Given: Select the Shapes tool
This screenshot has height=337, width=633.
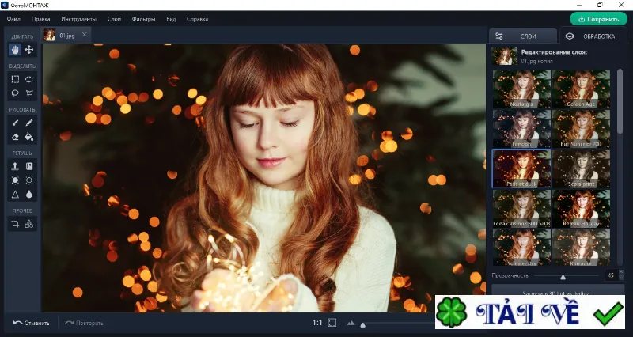Looking at the screenshot, I should [x=29, y=224].
